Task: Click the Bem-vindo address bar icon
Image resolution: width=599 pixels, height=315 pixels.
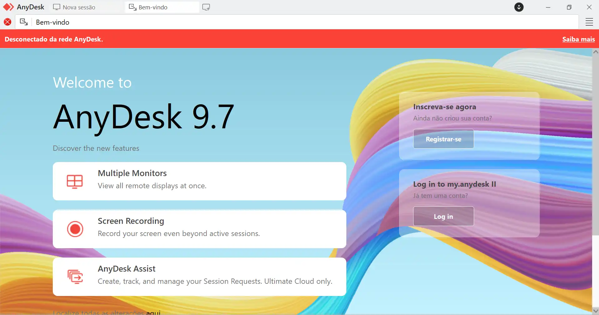Action: click(x=24, y=22)
